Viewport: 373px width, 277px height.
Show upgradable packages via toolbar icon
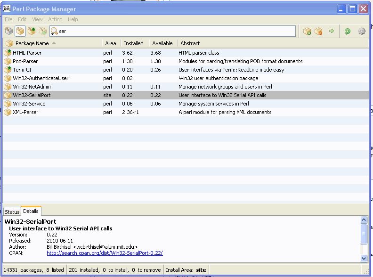(32, 31)
